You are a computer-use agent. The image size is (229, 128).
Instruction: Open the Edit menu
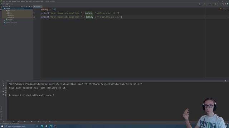[7, 1]
